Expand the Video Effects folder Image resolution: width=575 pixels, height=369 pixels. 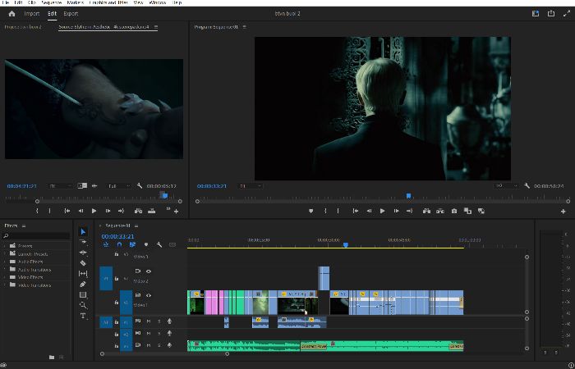click(5, 277)
